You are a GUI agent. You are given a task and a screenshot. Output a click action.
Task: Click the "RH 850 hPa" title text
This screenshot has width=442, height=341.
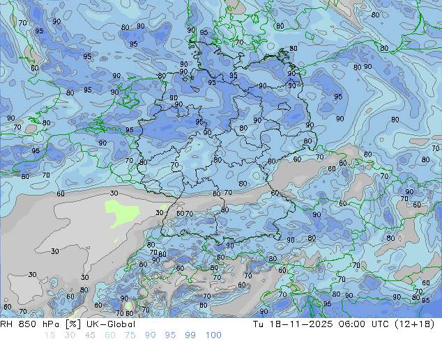(x=29, y=324)
